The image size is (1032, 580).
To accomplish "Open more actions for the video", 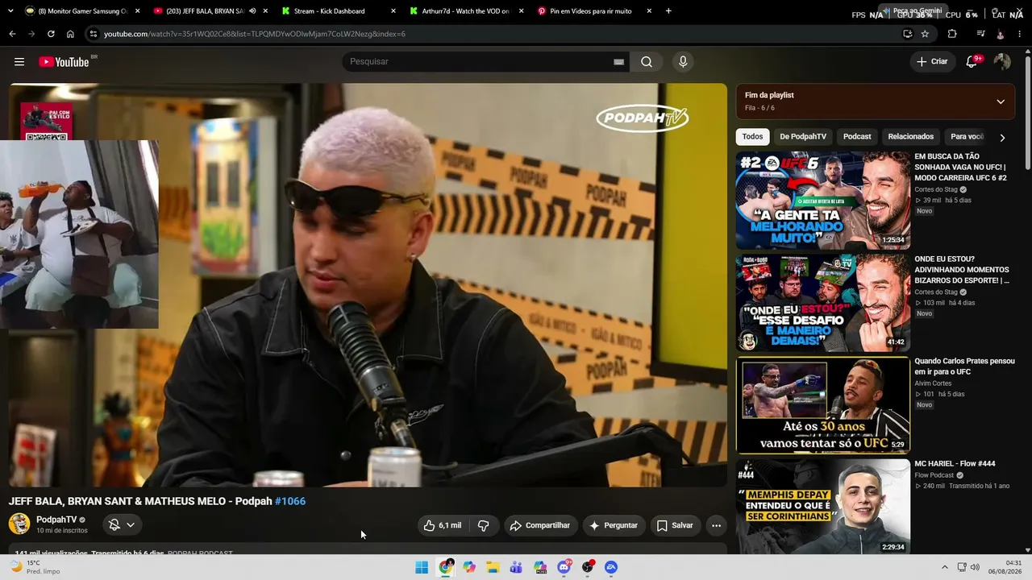I will (716, 525).
